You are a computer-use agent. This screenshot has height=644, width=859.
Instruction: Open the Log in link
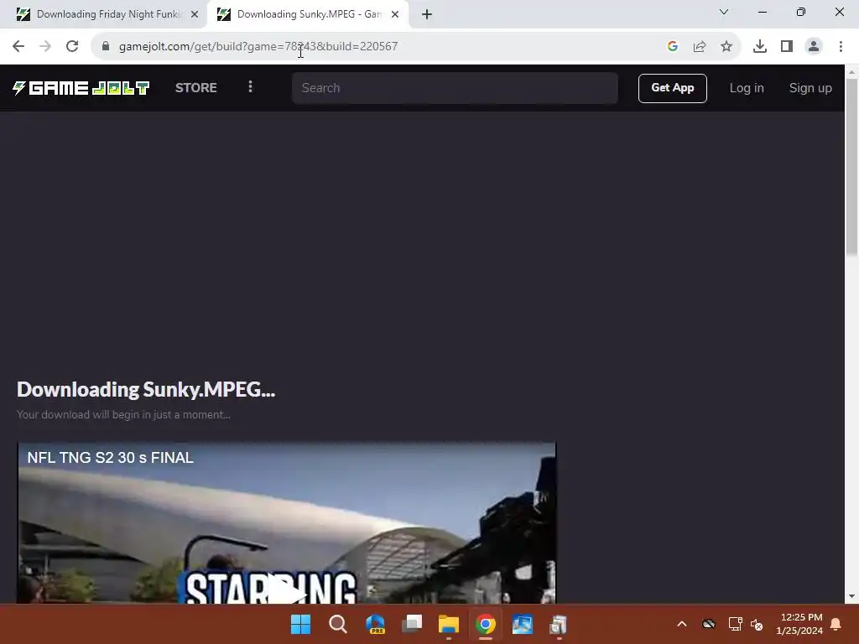click(746, 88)
